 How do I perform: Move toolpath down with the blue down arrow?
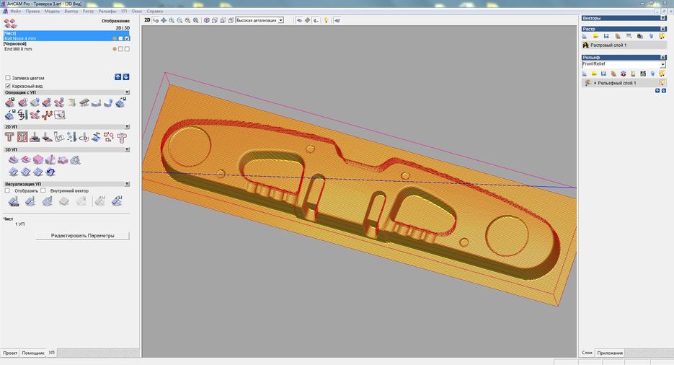pos(126,77)
